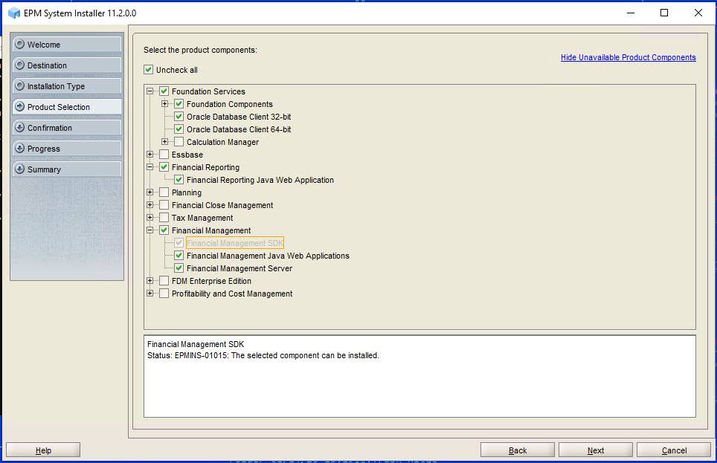This screenshot has height=463, width=717.
Task: Toggle the Uncheck all checkbox
Action: tap(148, 69)
